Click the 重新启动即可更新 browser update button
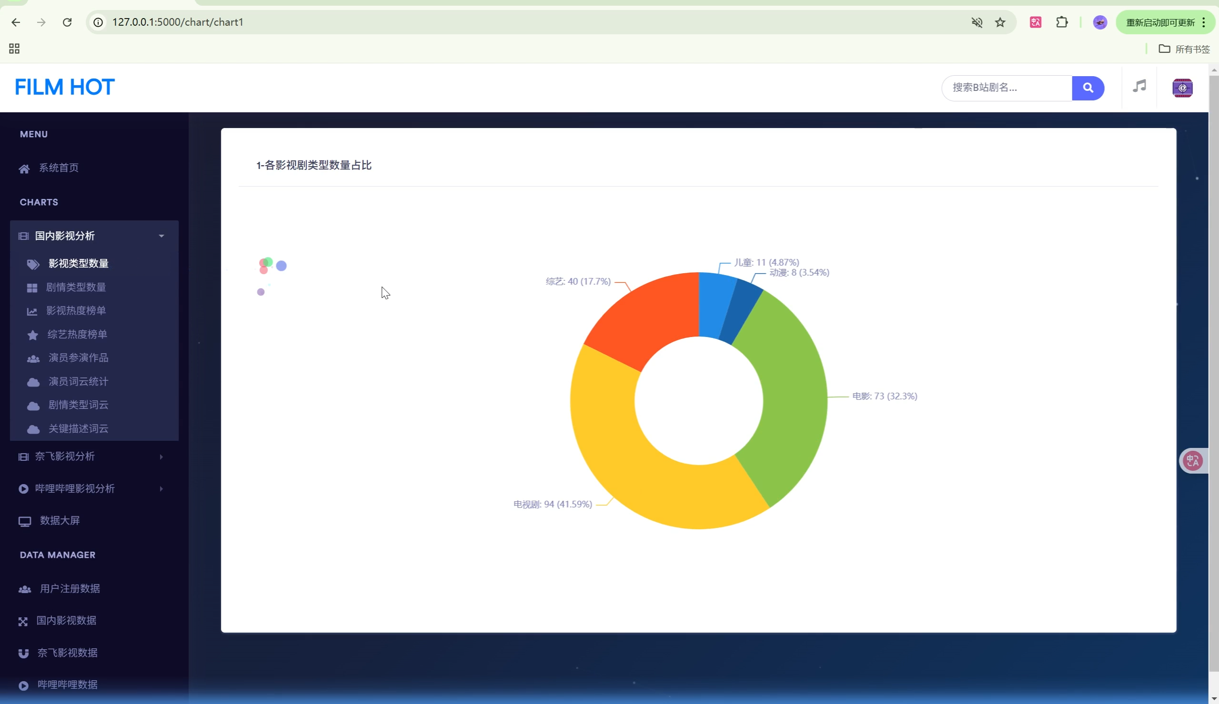The width and height of the screenshot is (1219, 704). (1159, 22)
